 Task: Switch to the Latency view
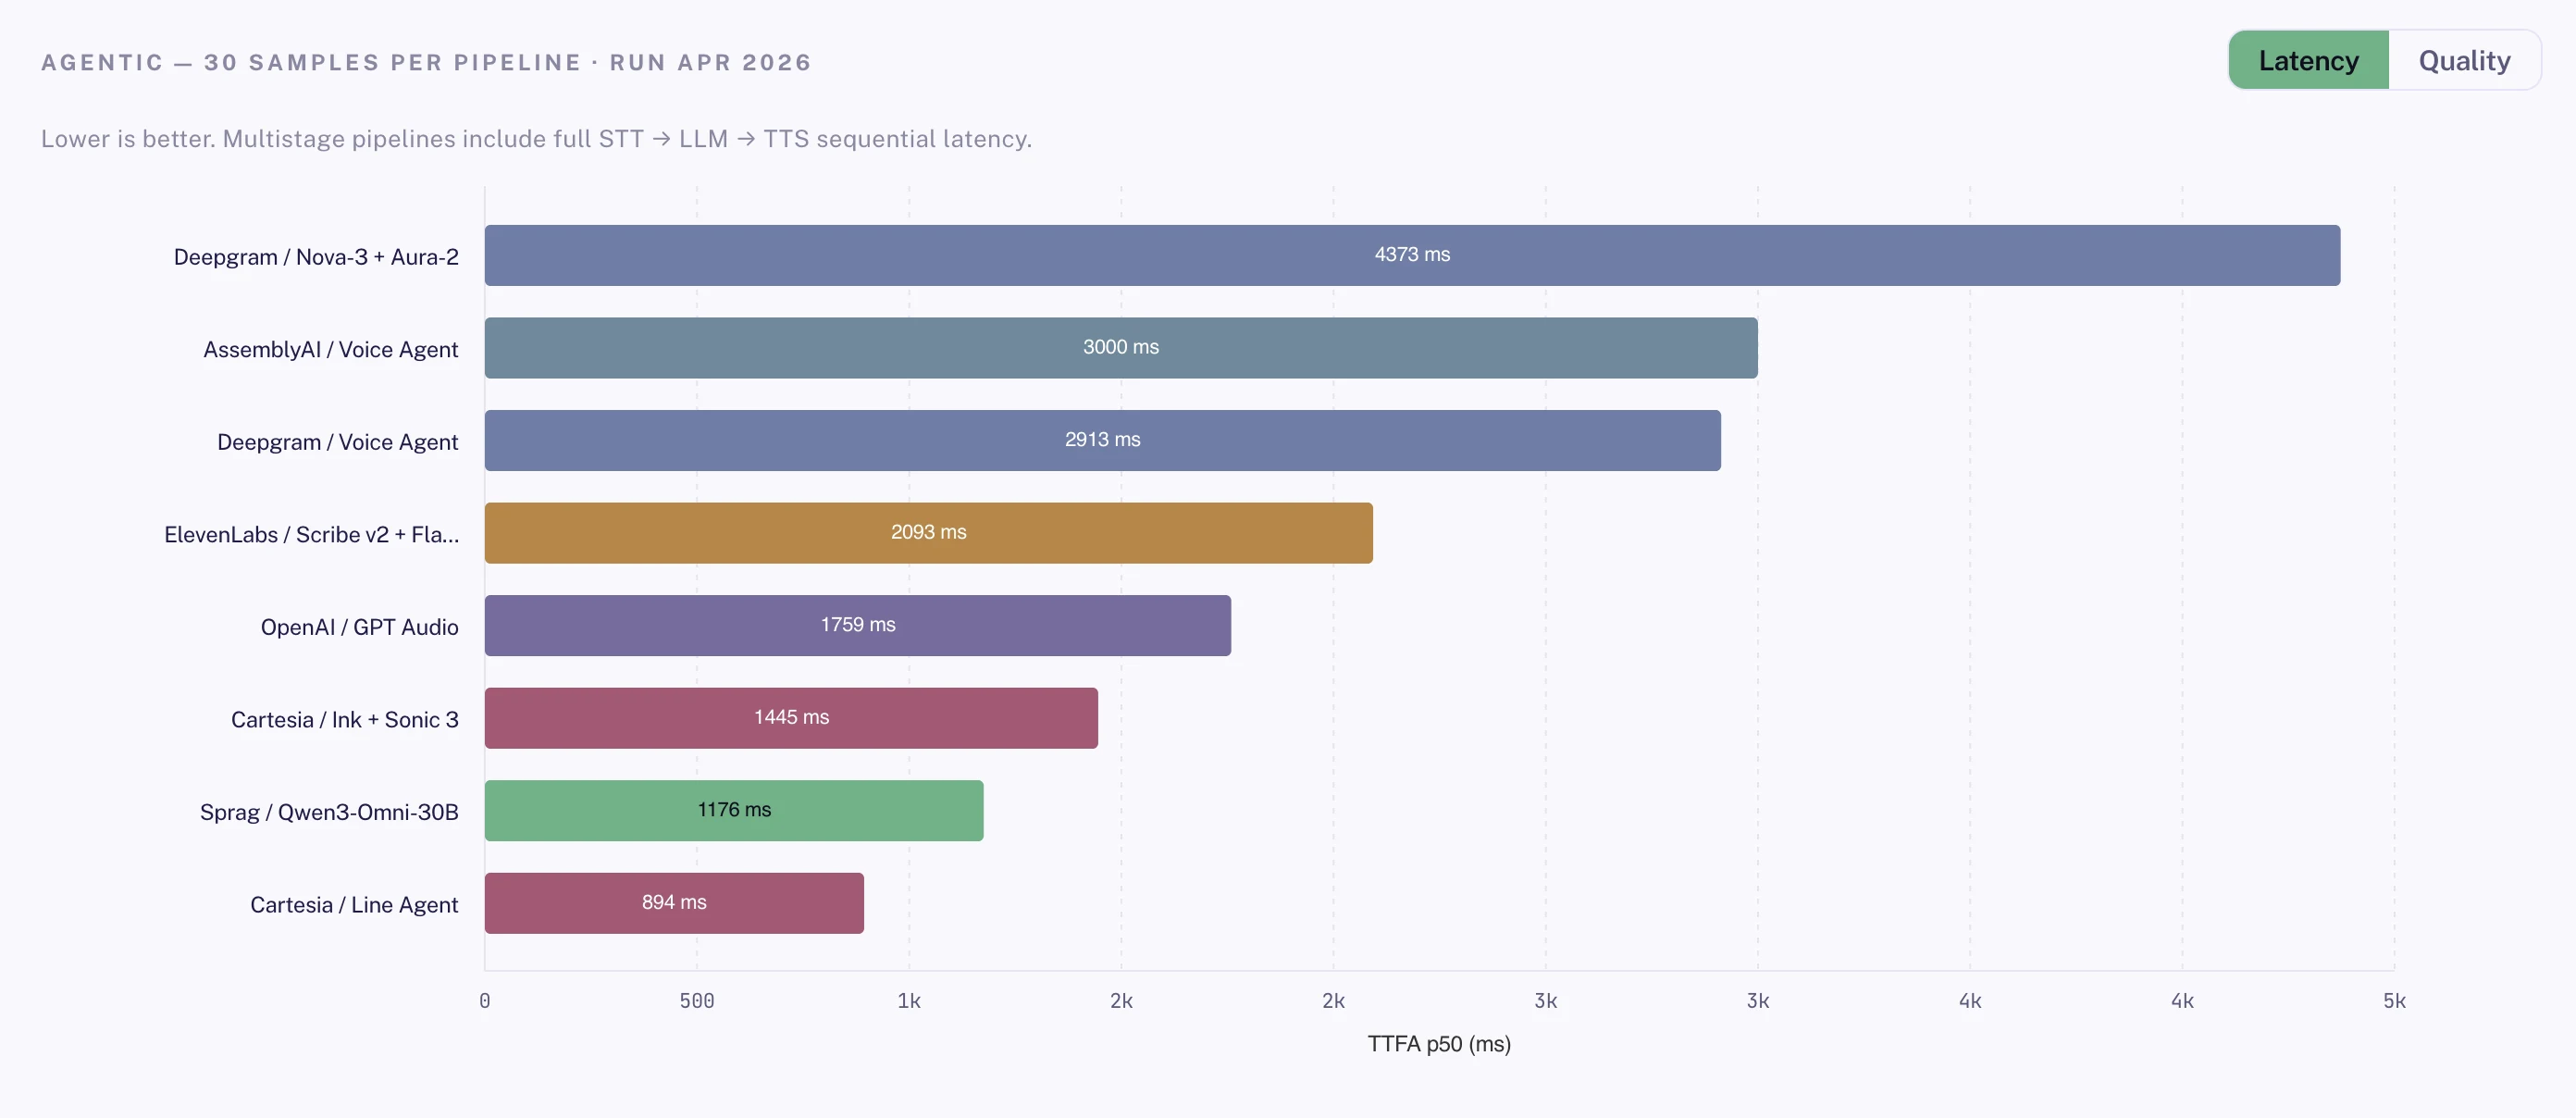point(2308,61)
